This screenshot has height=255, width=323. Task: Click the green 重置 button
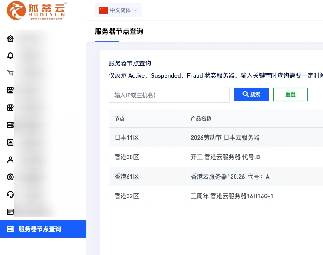click(290, 95)
